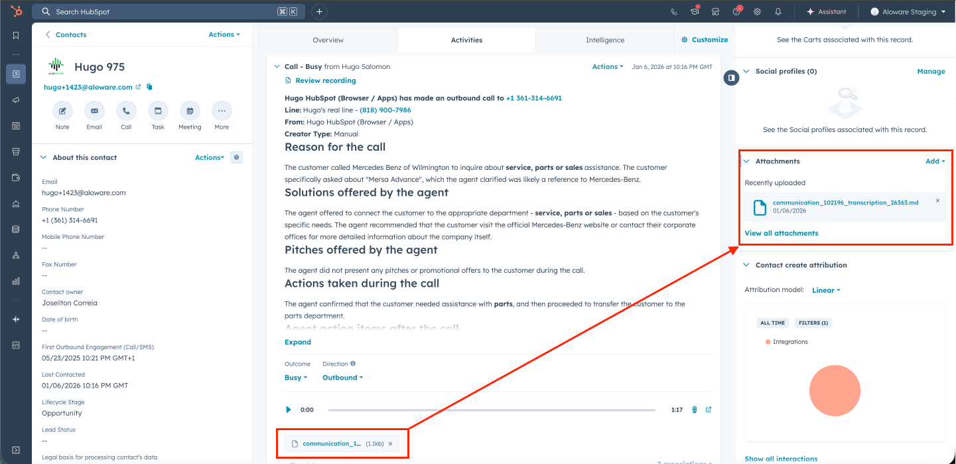Open About this contact settings gear
This screenshot has width=956, height=464.
click(x=237, y=157)
